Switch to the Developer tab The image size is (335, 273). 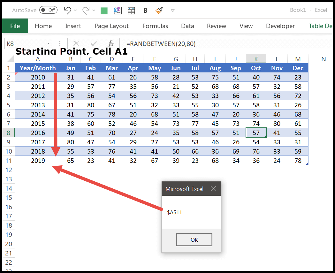tap(280, 26)
